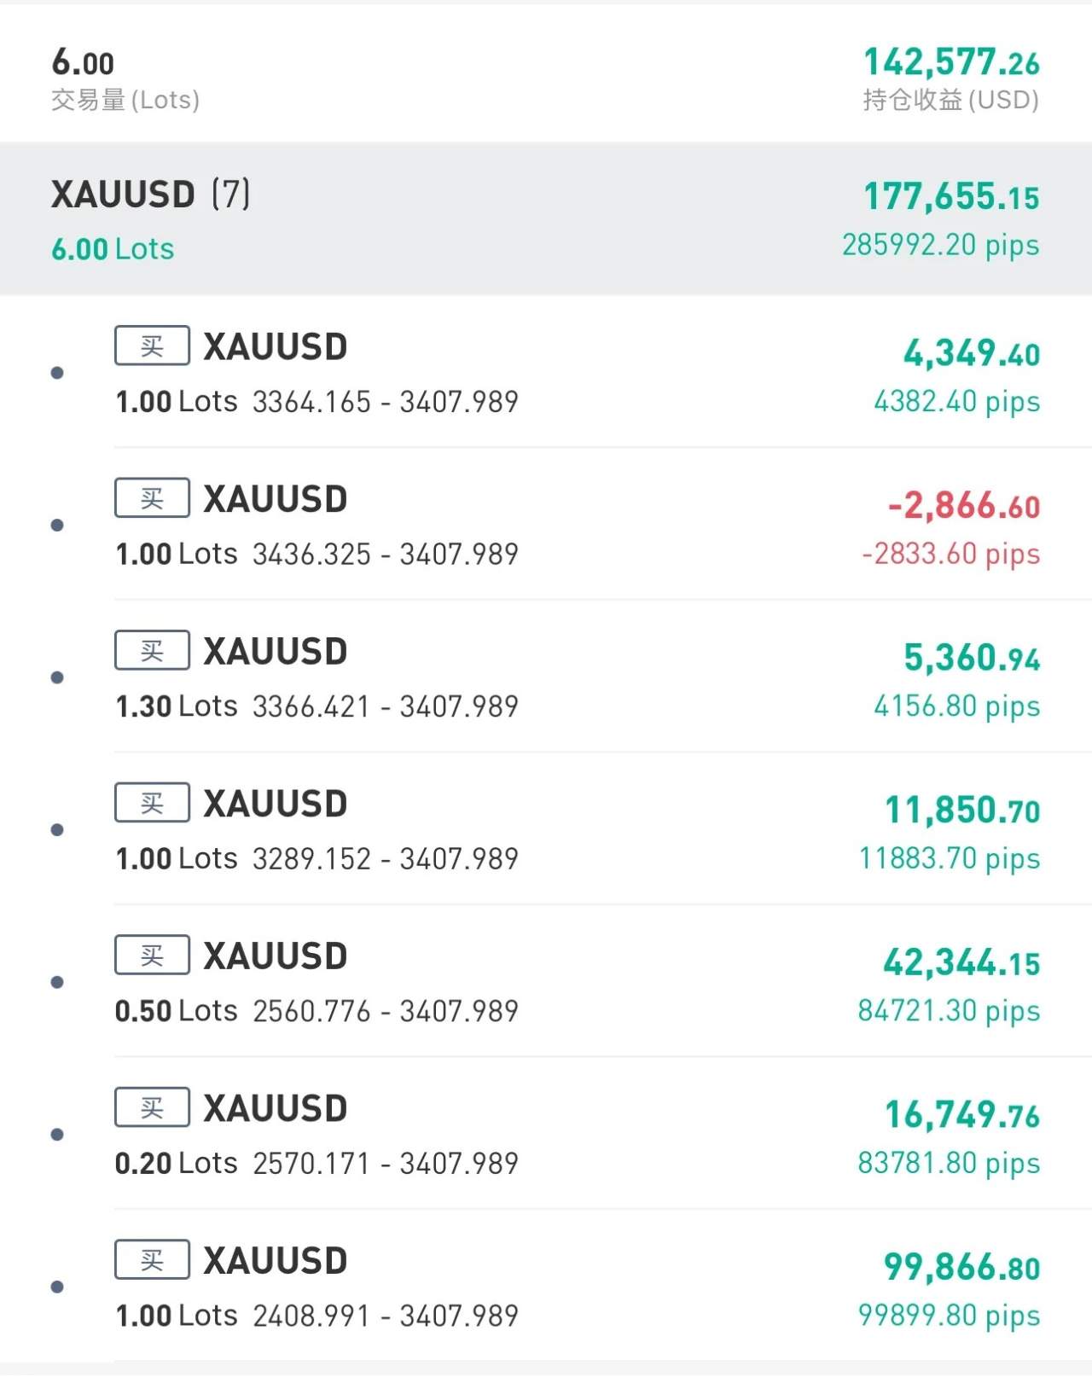Tap the total holding profit 142,577.26
This screenshot has width=1092, height=1377.
(951, 62)
